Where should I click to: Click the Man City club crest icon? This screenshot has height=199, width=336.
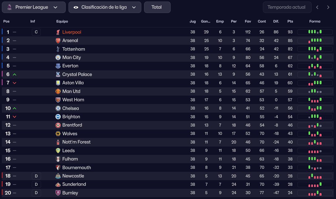point(58,57)
